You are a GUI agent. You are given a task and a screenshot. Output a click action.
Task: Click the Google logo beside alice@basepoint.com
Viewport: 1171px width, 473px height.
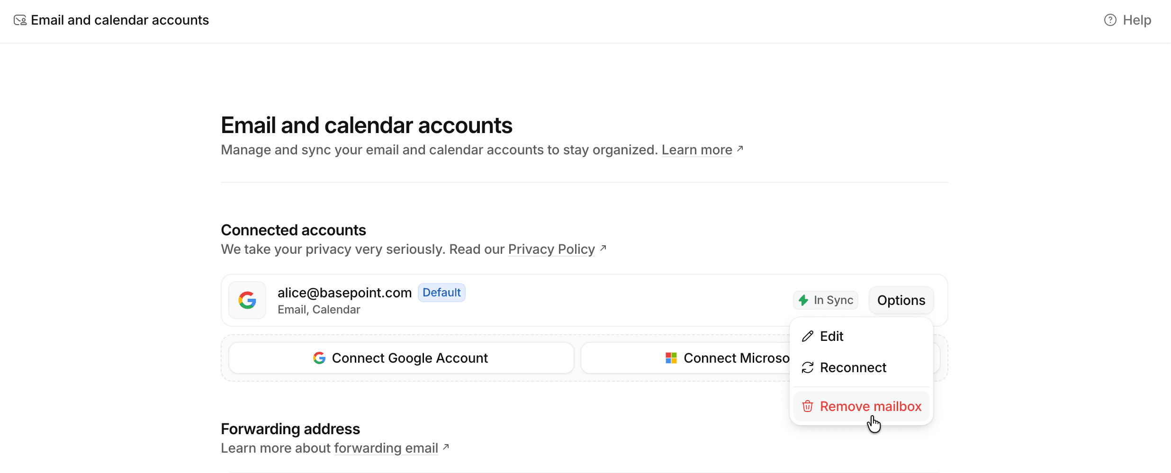click(247, 300)
